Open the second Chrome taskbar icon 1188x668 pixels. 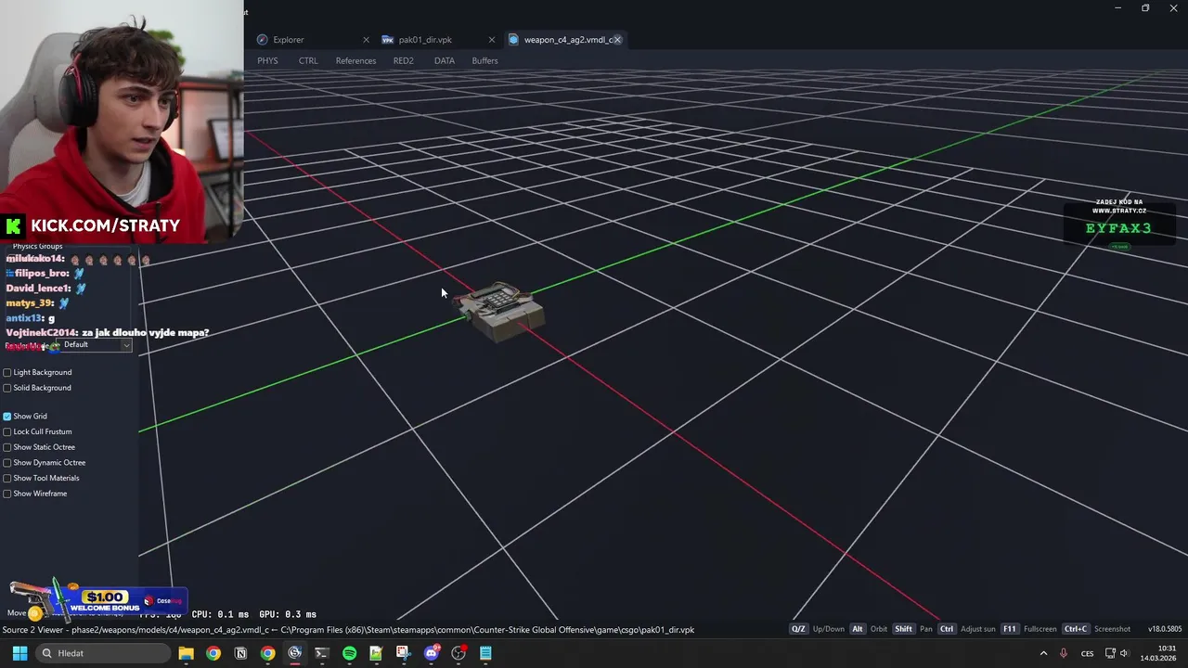267,653
